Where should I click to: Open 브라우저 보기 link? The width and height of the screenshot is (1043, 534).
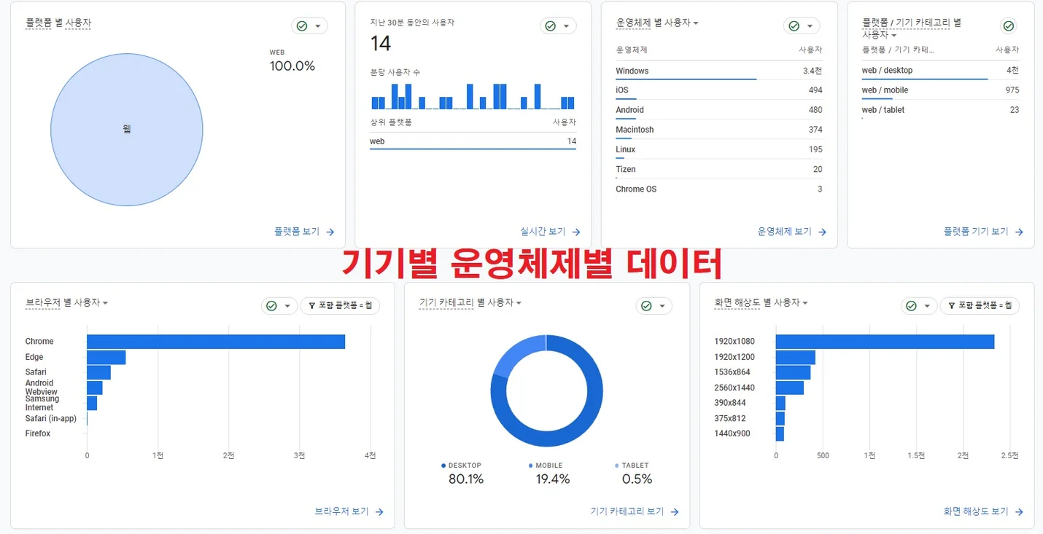pyautogui.click(x=349, y=511)
